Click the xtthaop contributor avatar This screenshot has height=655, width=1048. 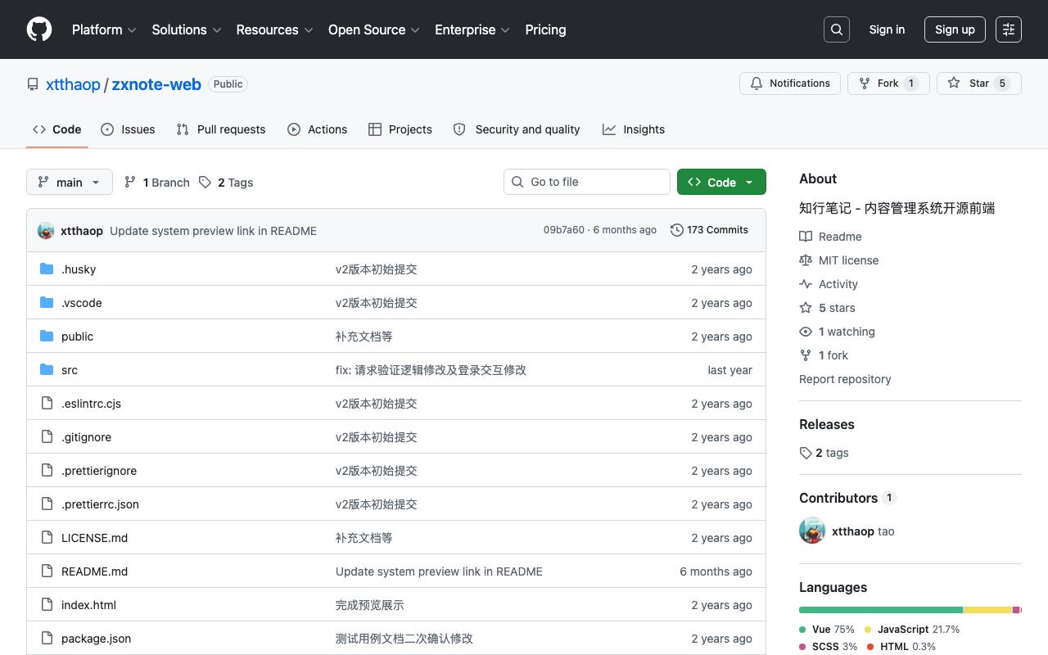pos(812,531)
